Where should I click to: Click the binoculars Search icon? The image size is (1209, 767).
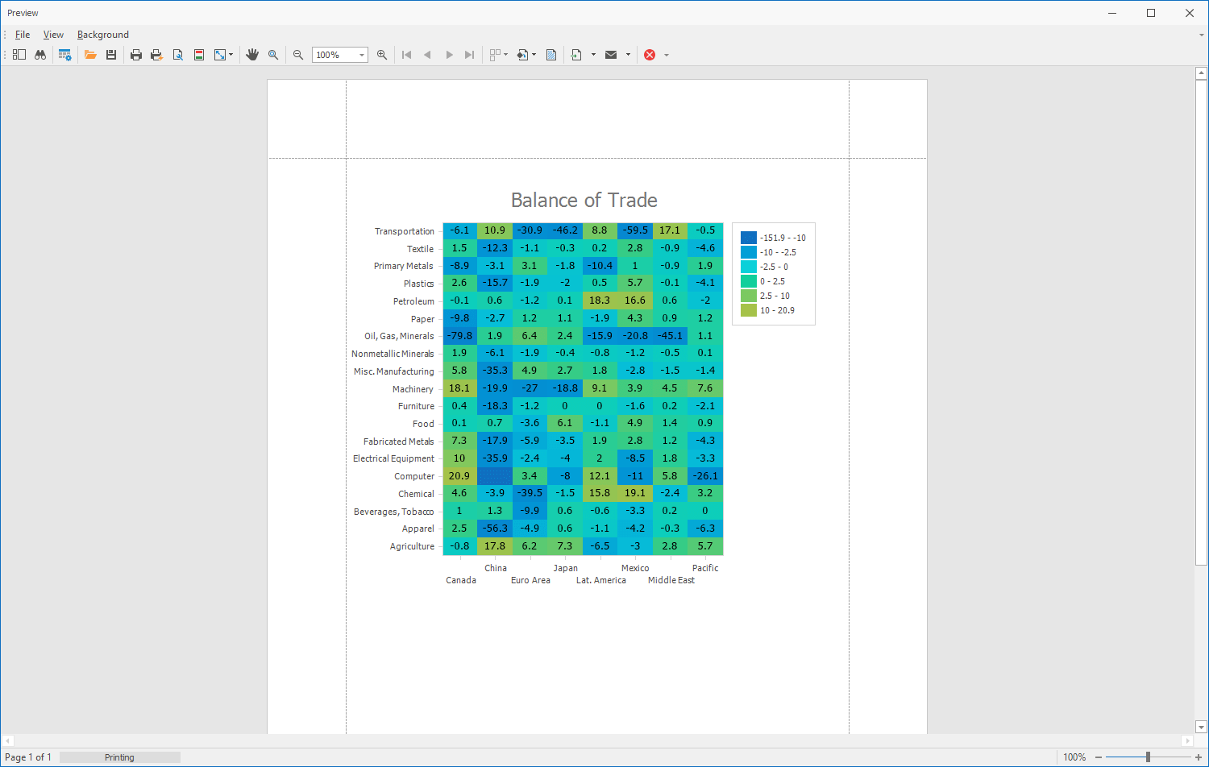[40, 55]
